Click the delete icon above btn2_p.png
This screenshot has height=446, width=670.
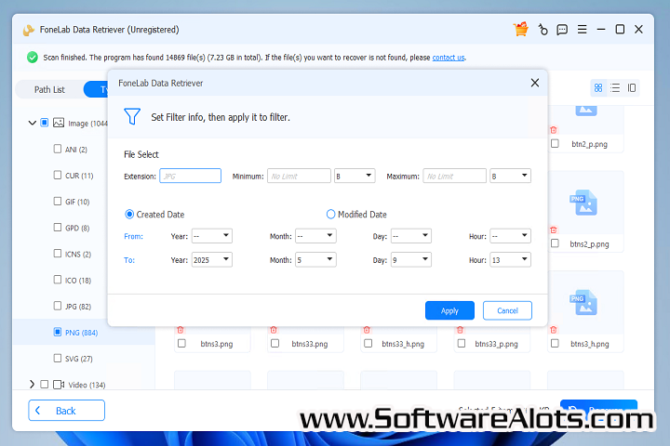[x=554, y=130]
